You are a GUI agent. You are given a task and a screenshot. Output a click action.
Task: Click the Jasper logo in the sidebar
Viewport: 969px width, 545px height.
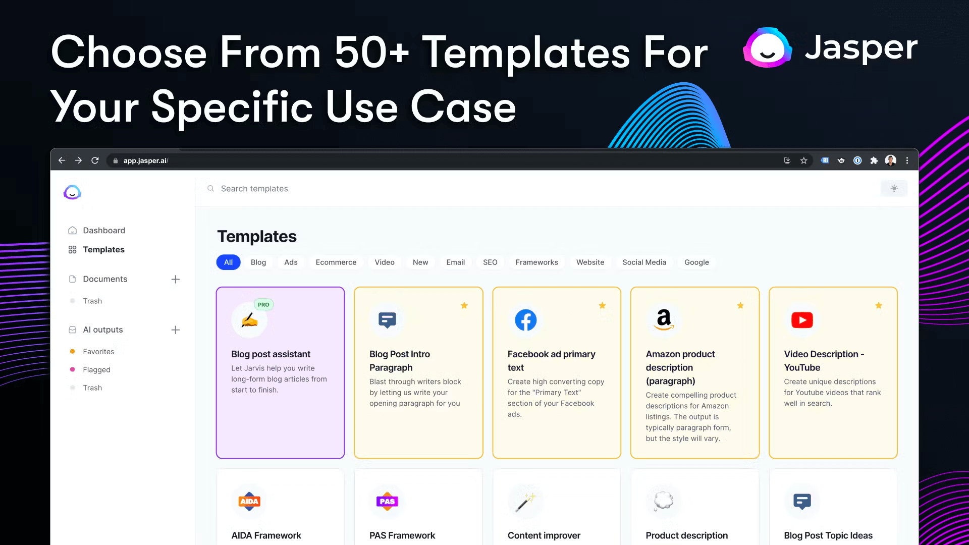(x=72, y=193)
